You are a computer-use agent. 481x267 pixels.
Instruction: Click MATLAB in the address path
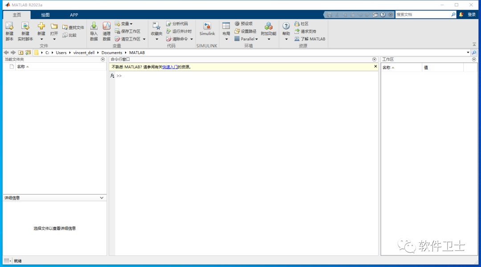(137, 53)
